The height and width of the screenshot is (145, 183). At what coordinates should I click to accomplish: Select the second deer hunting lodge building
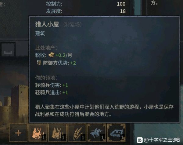click(57, 133)
